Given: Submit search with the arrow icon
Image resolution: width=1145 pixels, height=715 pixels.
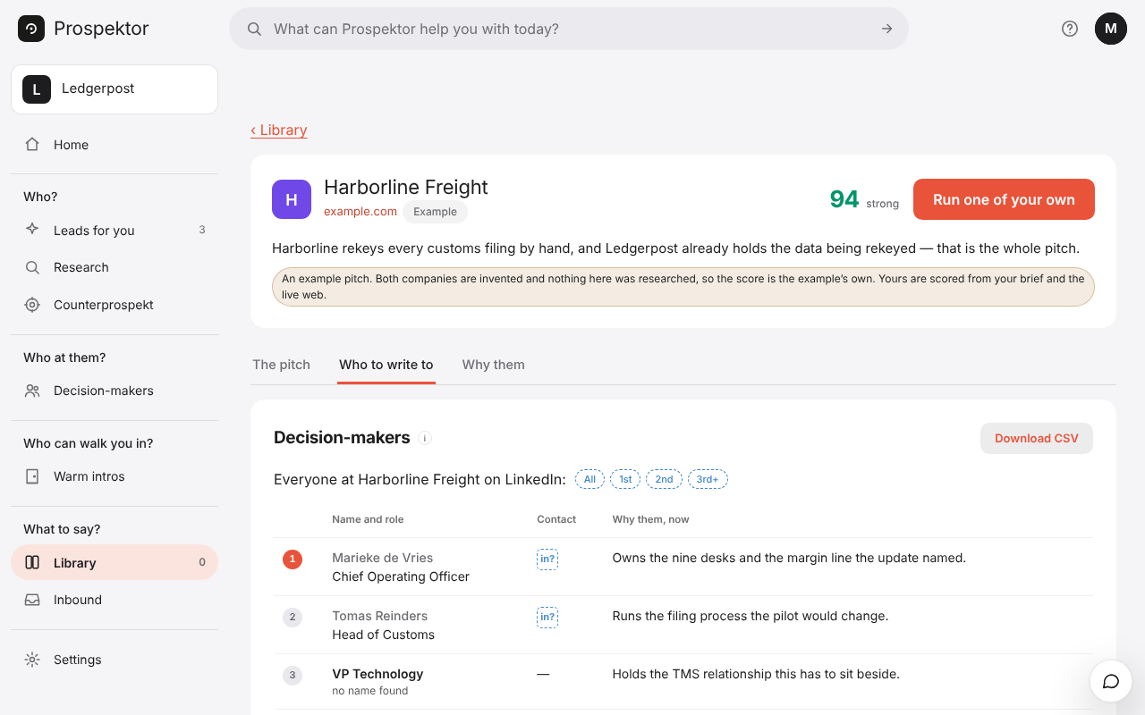Looking at the screenshot, I should pos(887,29).
